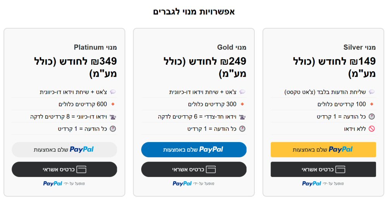Click the clock icon in Silver plan
The width and height of the screenshot is (388, 199).
pos(372,117)
